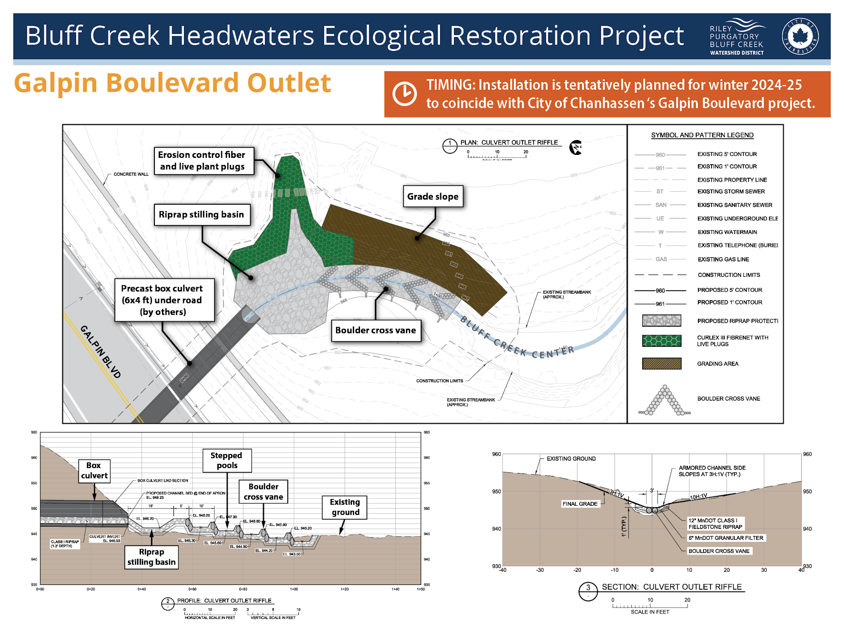Click the Galpin Boulevard Outlet heading
Image resolution: width=844 pixels, height=633 pixels.
173,83
